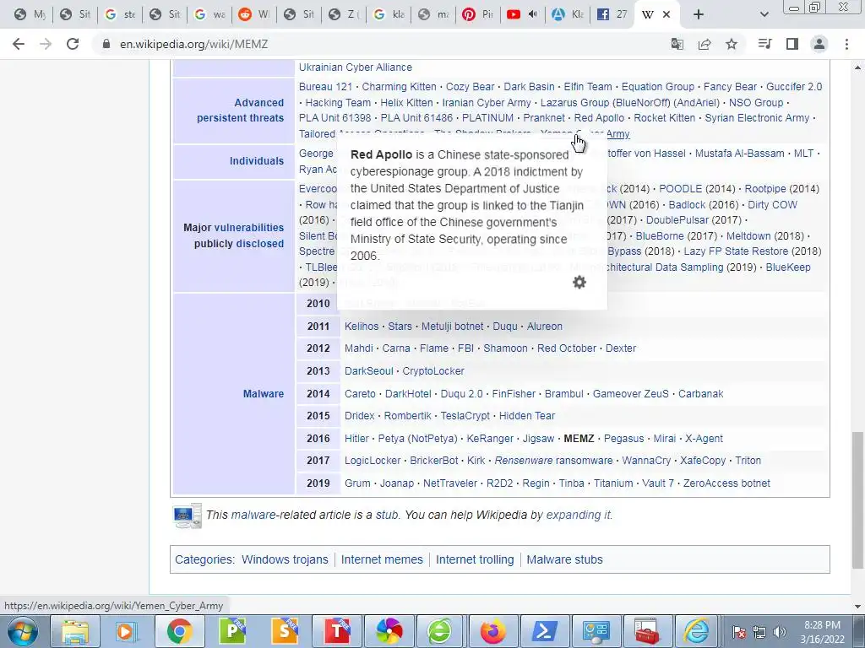This screenshot has width=865, height=648.
Task: Open the Cozy Bear link
Action: click(x=470, y=87)
